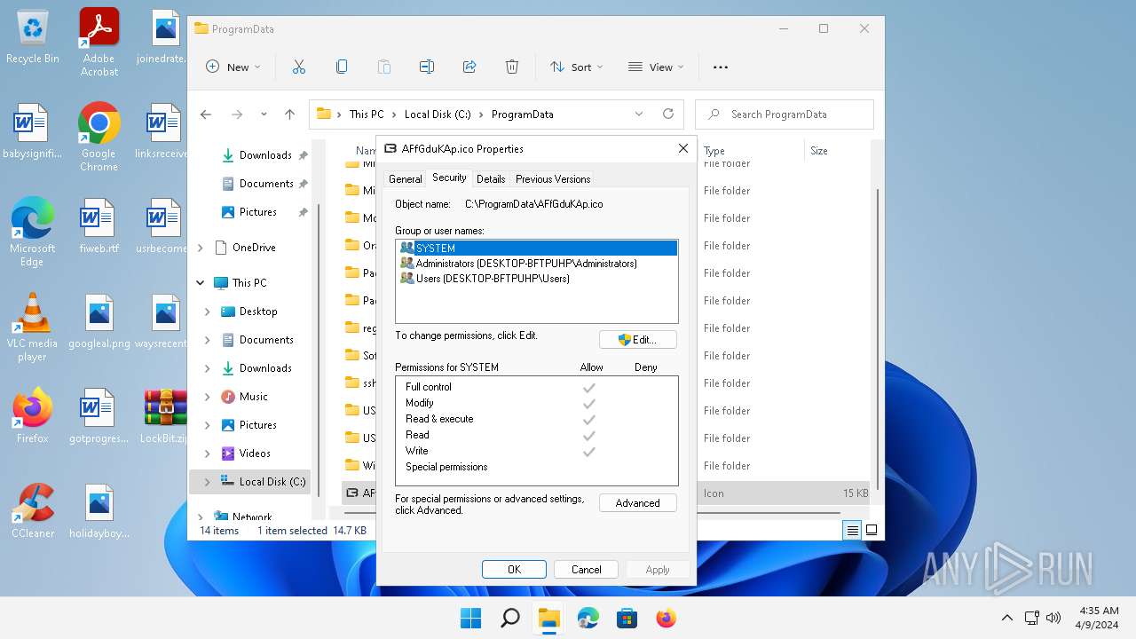Switch to large icons view in status bar
The width and height of the screenshot is (1136, 639).
click(872, 530)
